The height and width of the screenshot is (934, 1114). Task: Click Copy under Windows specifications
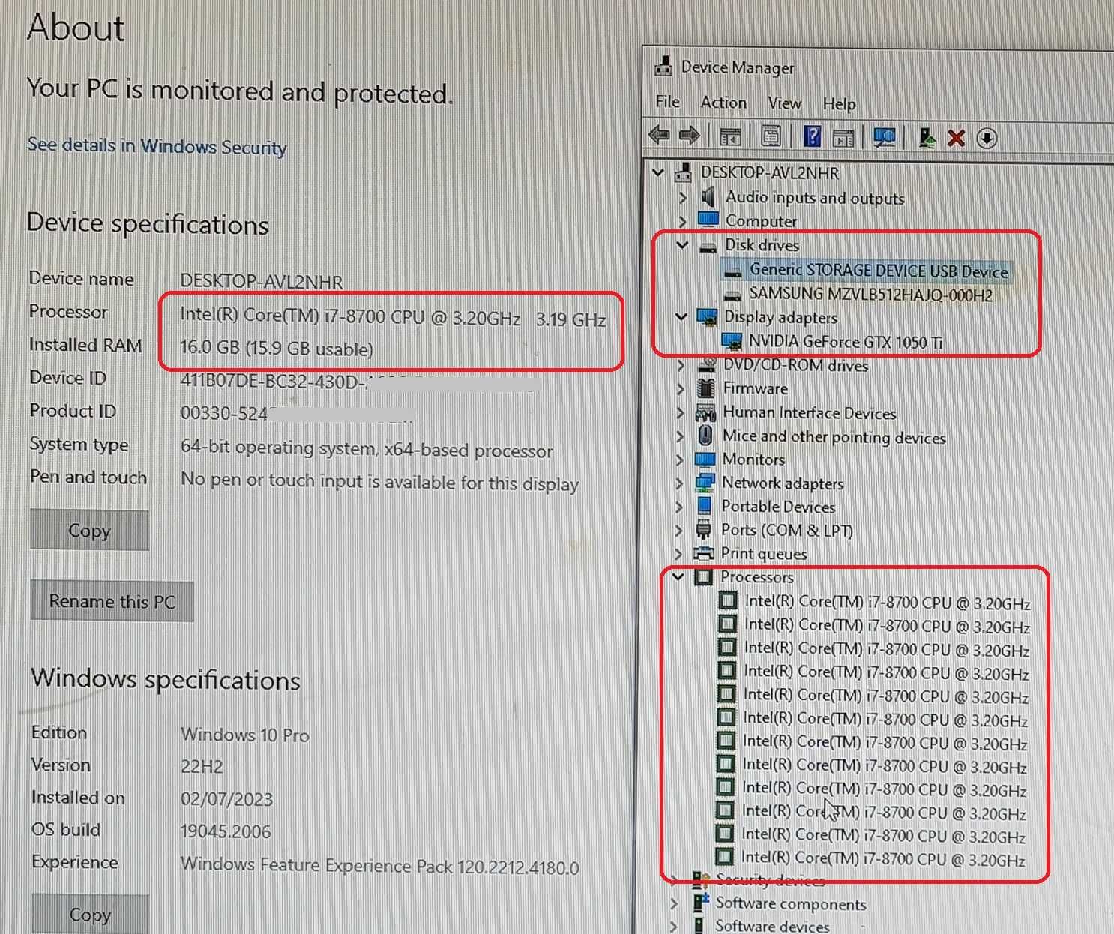pyautogui.click(x=90, y=914)
